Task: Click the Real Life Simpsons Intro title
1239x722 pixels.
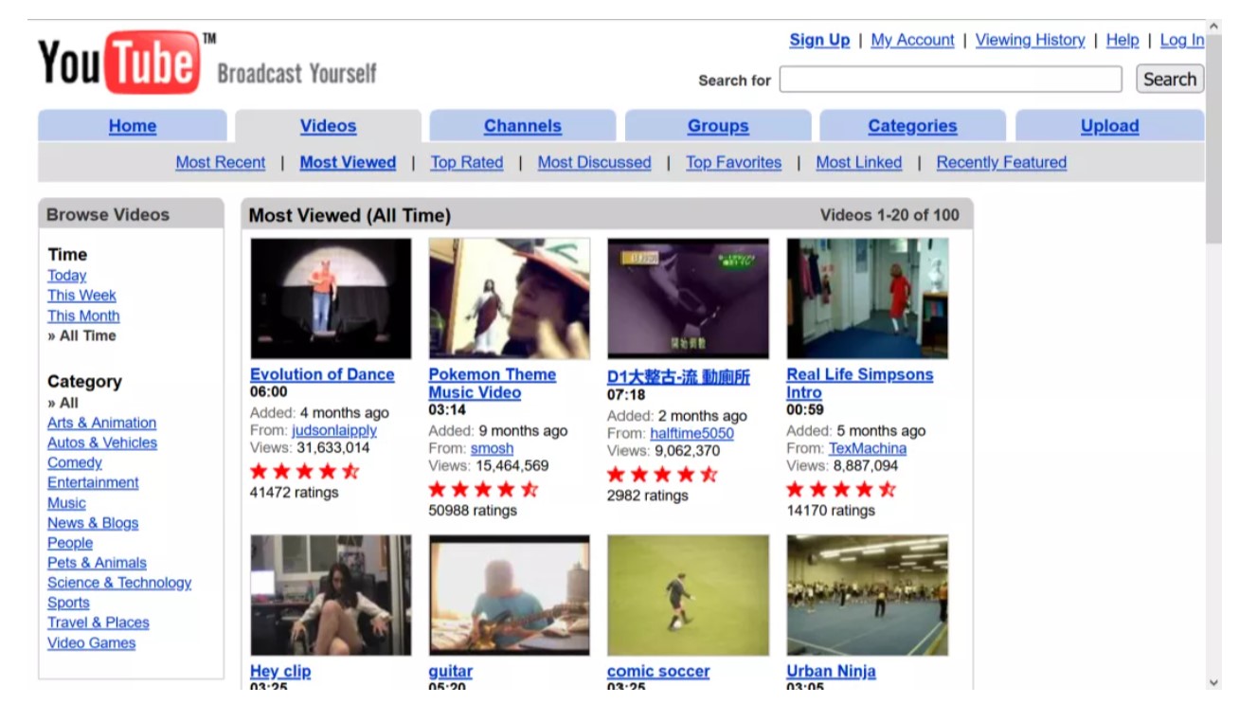Action: pyautogui.click(x=859, y=383)
